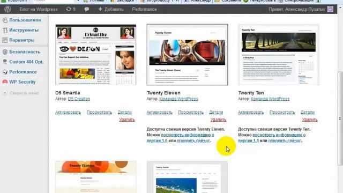Open the D5 Smartia theme thumbnail

pyautogui.click(x=95, y=55)
